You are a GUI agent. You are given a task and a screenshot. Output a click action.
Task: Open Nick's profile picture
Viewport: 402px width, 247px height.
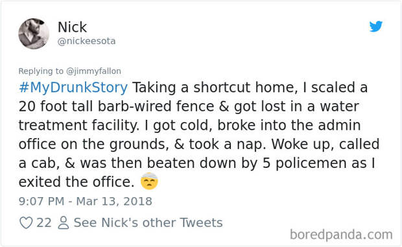click(34, 34)
